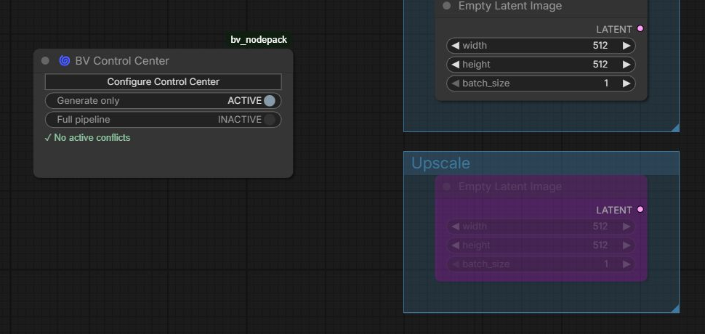Decrease height on the gray Empty Latent Image node

(456, 64)
